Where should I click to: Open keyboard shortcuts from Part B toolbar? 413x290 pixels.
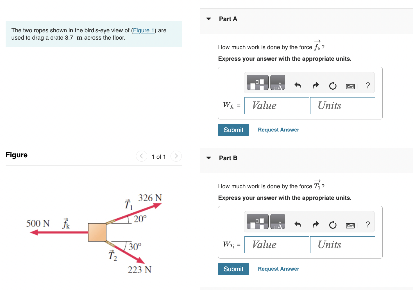coord(350,225)
